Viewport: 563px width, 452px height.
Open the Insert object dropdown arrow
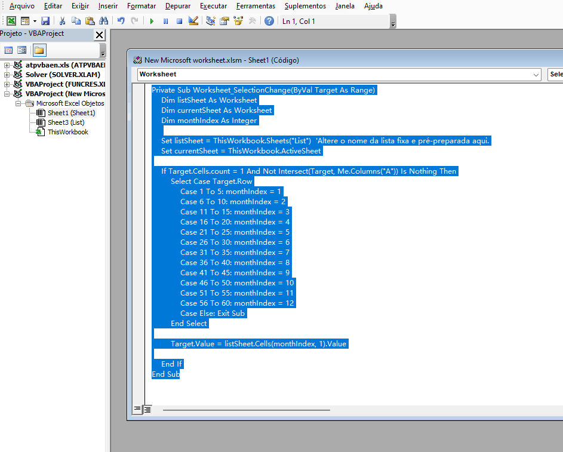click(x=35, y=21)
